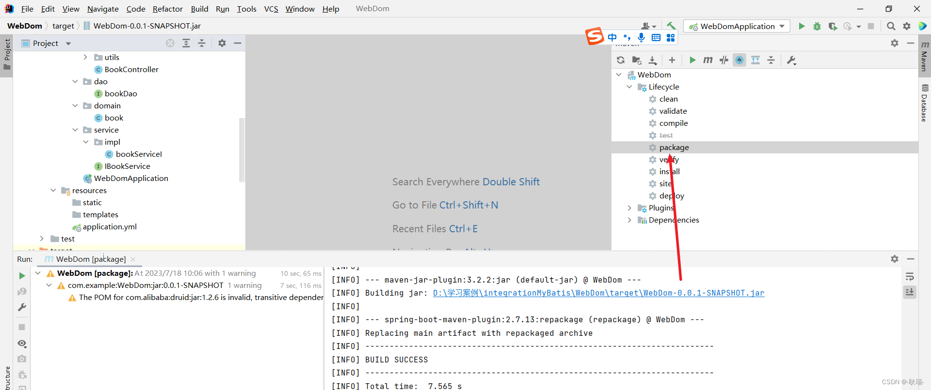Open the WebDom-0.0.1-SNAPSHOT.jar path link in console
The width and height of the screenshot is (931, 390).
click(x=598, y=293)
